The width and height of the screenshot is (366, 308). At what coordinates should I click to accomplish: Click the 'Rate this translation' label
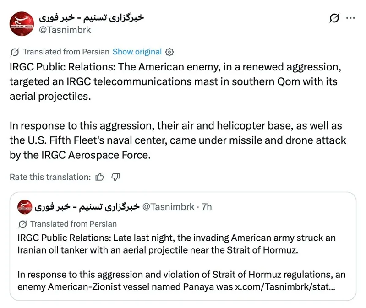[50, 177]
